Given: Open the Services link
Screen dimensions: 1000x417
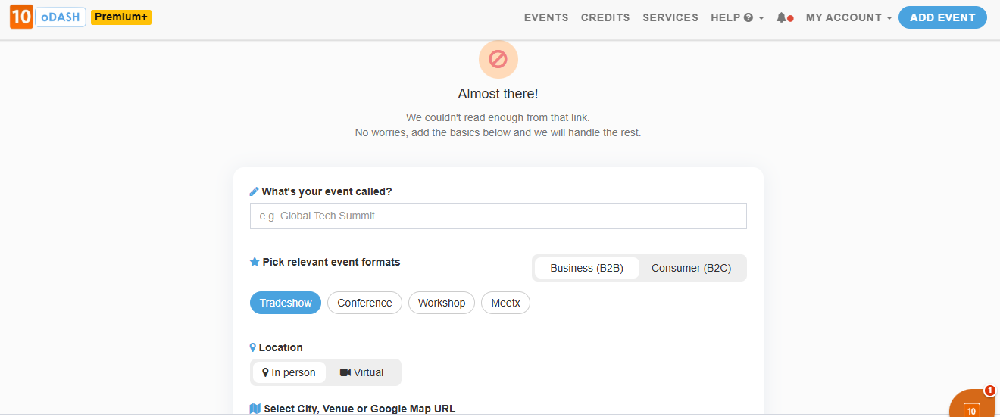Looking at the screenshot, I should click(x=670, y=17).
